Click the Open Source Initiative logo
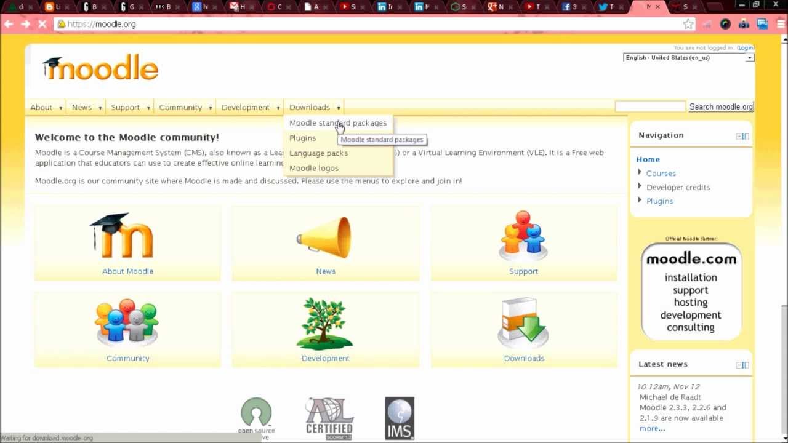 tap(256, 418)
